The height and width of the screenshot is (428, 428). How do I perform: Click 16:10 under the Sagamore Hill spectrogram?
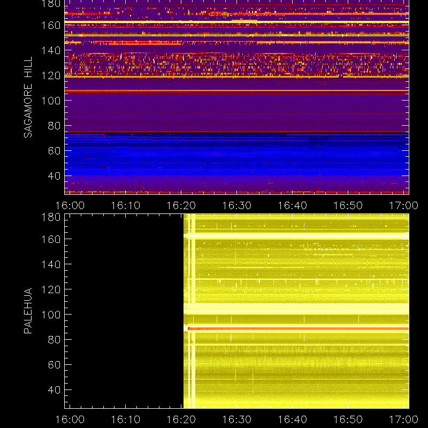click(126, 205)
